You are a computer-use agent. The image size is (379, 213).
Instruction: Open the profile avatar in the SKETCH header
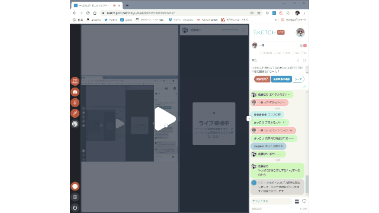tap(300, 33)
